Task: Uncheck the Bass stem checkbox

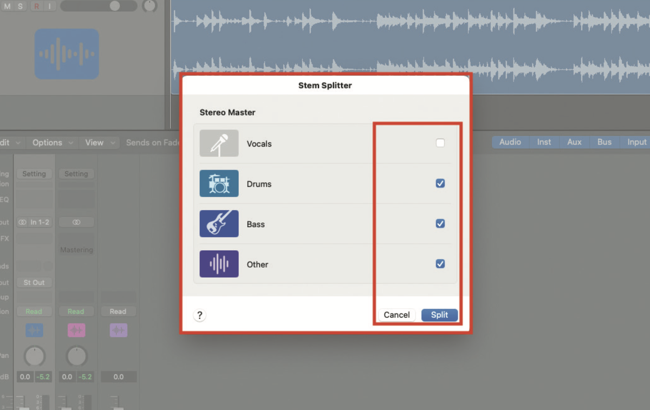Action: [x=440, y=224]
